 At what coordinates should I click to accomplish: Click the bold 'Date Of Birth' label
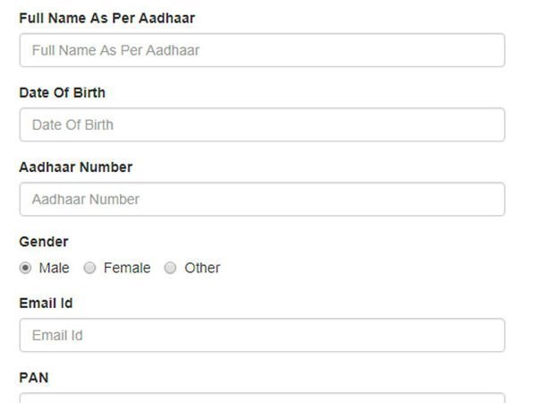point(63,92)
